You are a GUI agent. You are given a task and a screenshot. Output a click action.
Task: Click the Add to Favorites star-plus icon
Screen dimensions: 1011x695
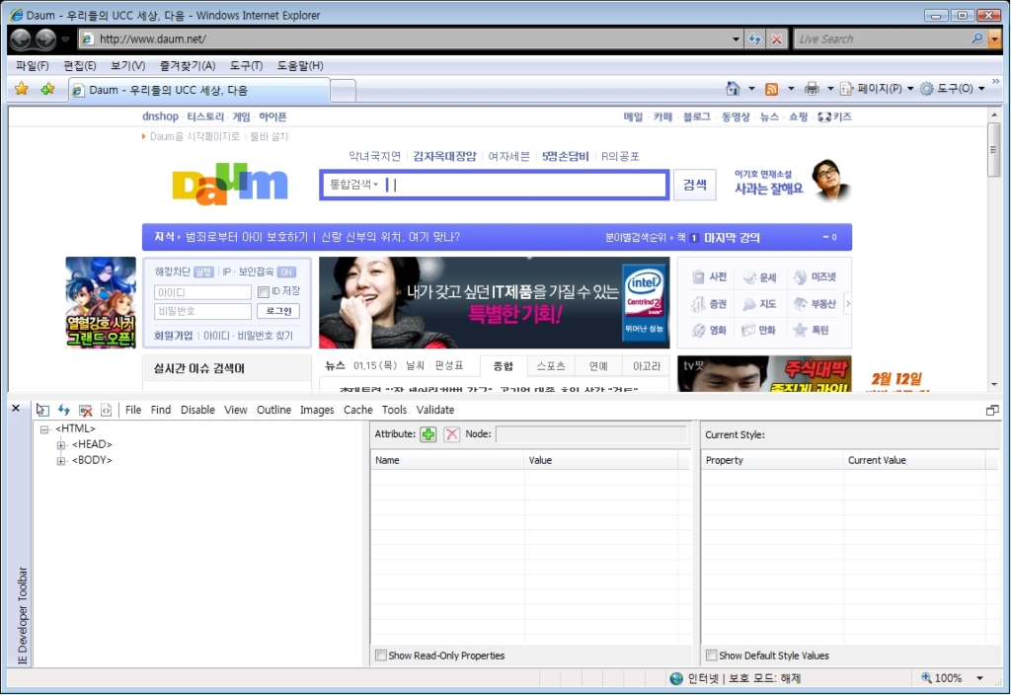47,89
